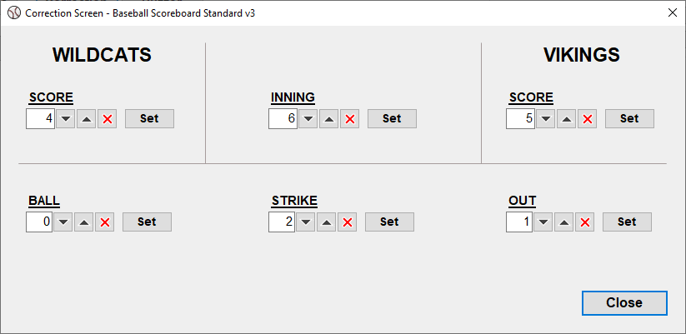Clear the Vikings score with red X

click(x=588, y=119)
